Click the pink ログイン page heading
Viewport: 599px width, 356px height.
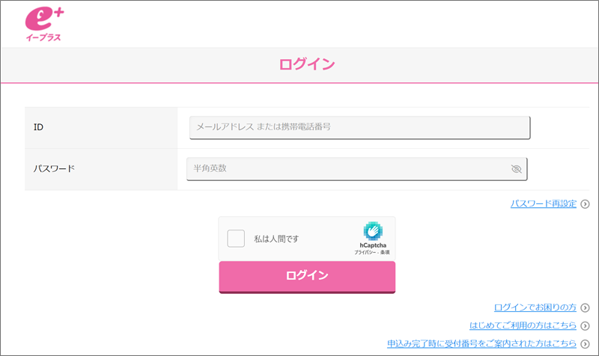(x=307, y=64)
